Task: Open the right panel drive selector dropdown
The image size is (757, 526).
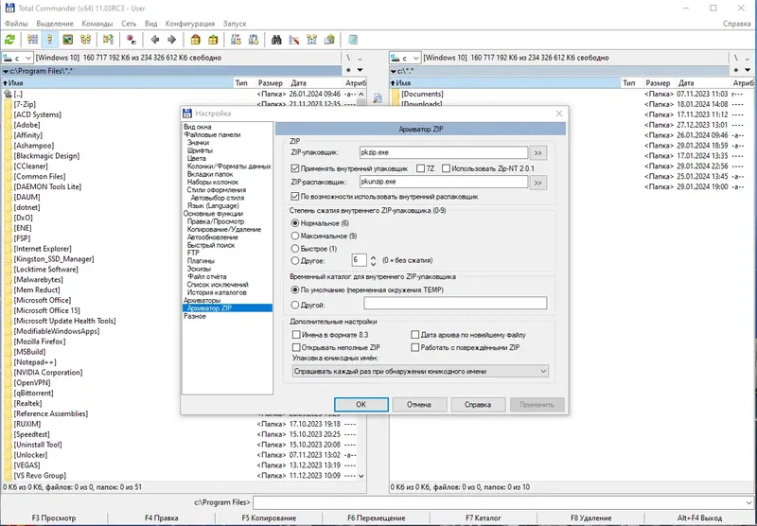Action: tap(405, 58)
